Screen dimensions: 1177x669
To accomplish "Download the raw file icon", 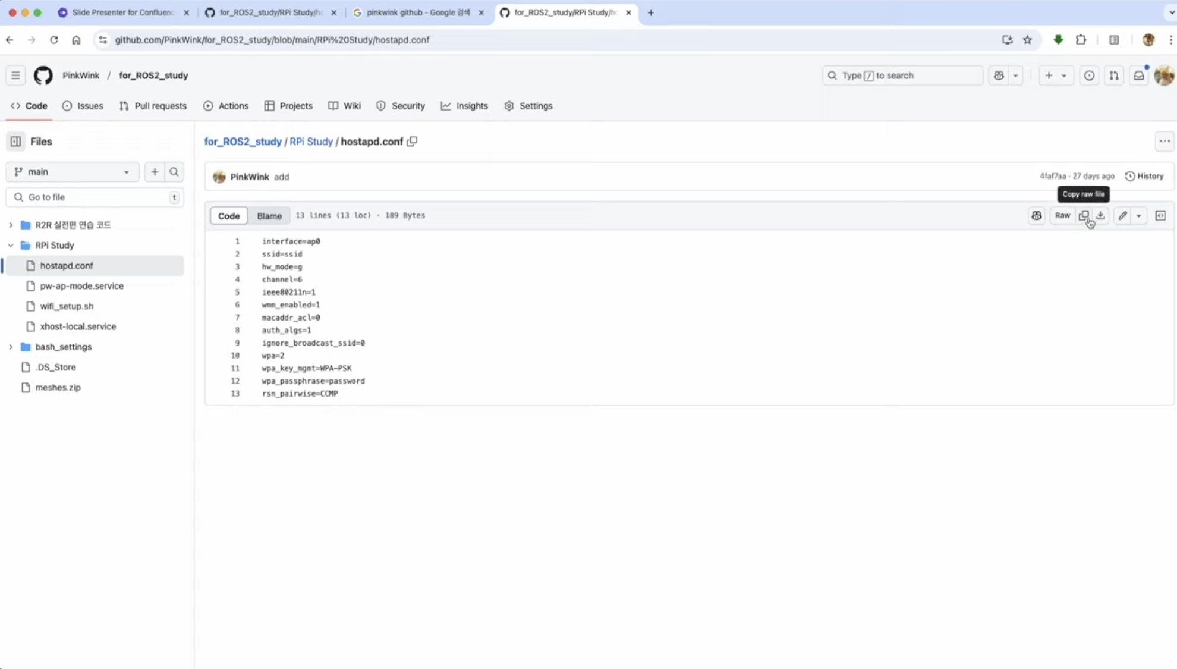I will [x=1100, y=216].
